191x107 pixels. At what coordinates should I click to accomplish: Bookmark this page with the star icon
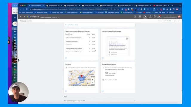tap(118, 9)
